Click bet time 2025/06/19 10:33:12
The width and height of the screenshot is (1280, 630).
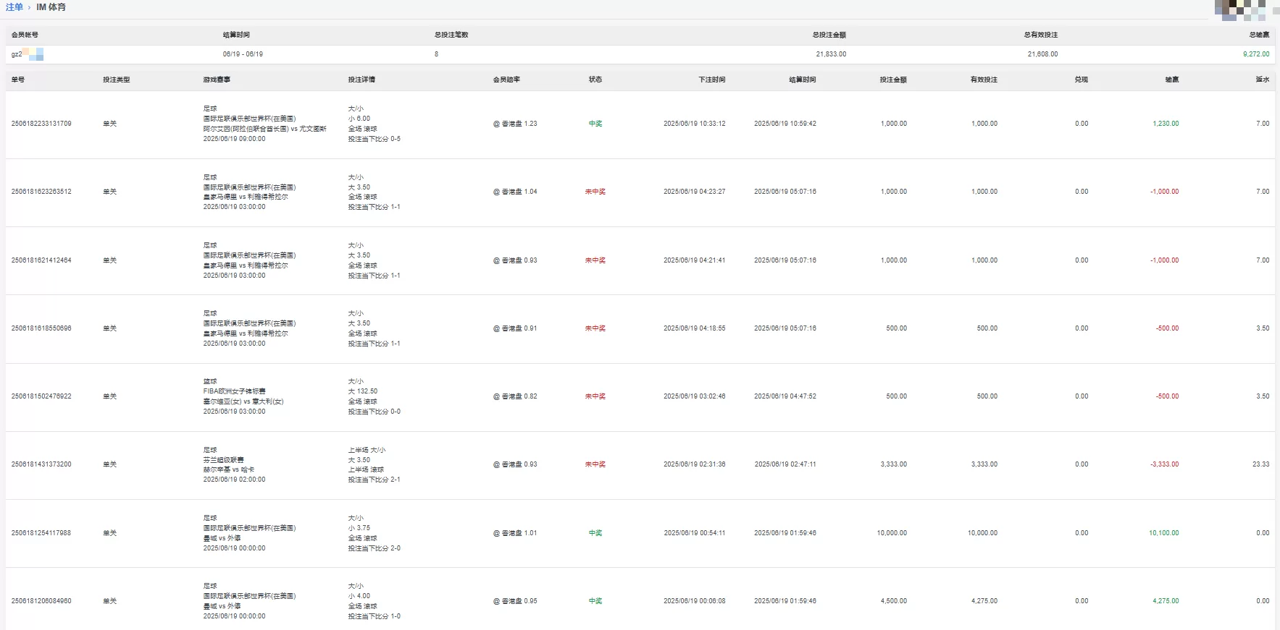click(x=694, y=124)
